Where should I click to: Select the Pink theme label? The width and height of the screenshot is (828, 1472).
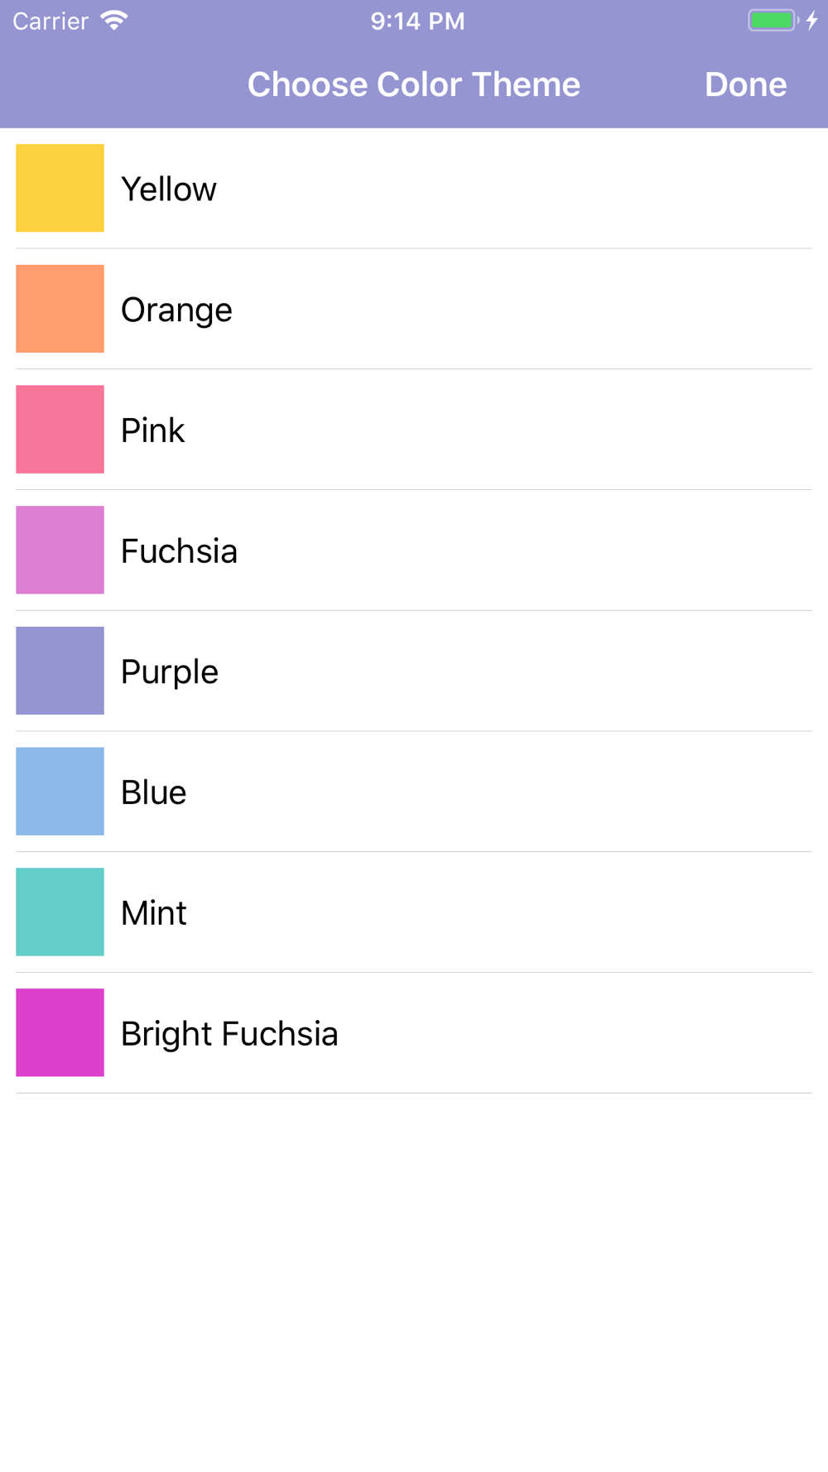point(152,431)
